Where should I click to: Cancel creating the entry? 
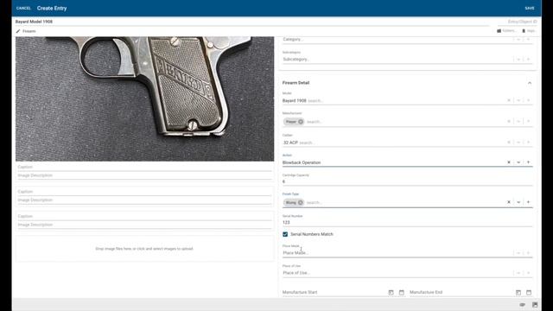click(23, 8)
